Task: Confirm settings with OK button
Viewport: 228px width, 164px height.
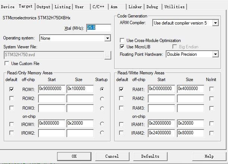Action: click(74, 156)
